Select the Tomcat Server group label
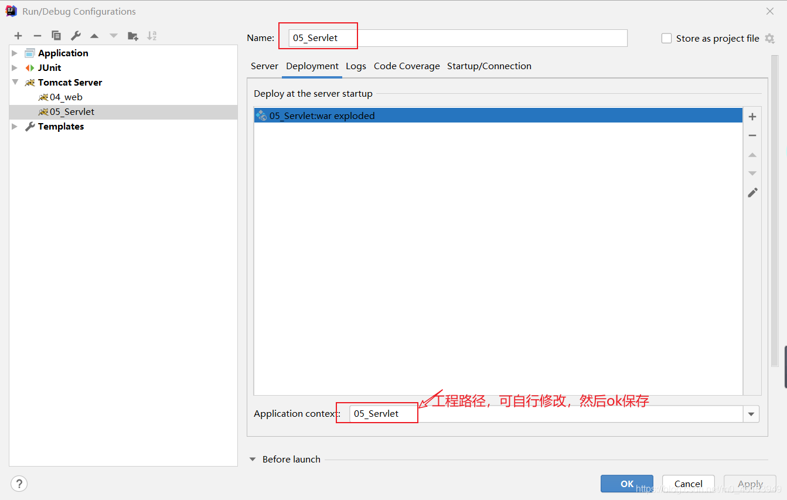The image size is (787, 500). coord(70,83)
